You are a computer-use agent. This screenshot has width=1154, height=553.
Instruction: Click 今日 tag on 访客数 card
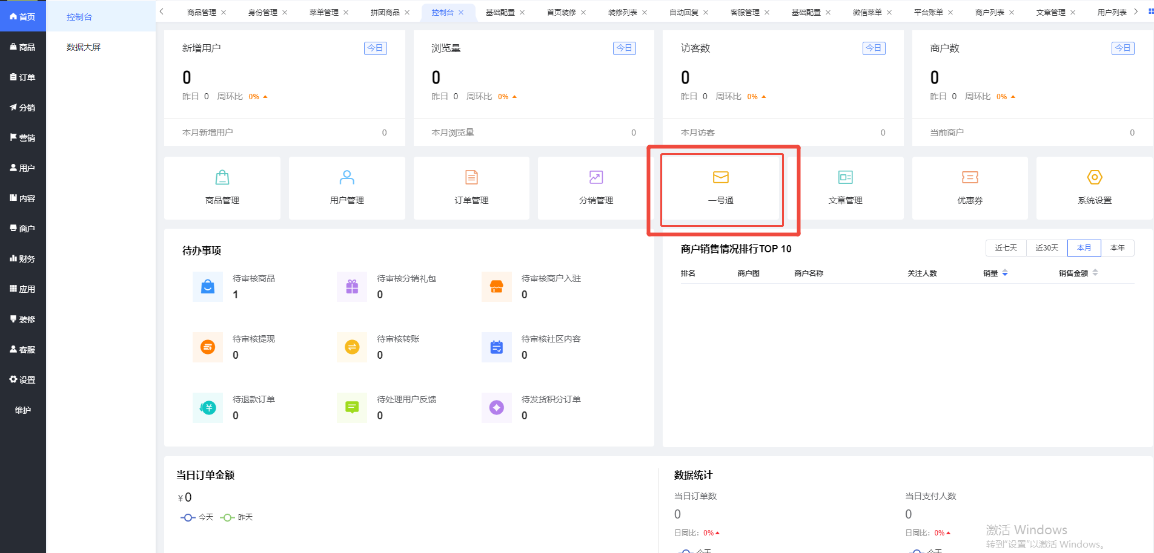[874, 48]
